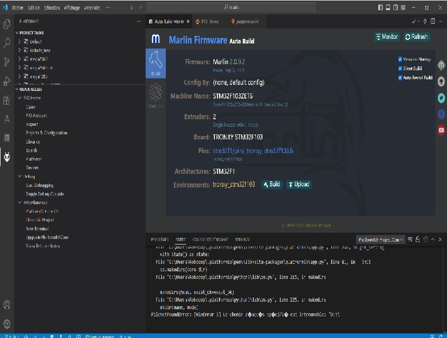Image resolution: width=447 pixels, height=338 pixels.
Task: Switch to the PIO Home tab
Action: tap(210, 22)
